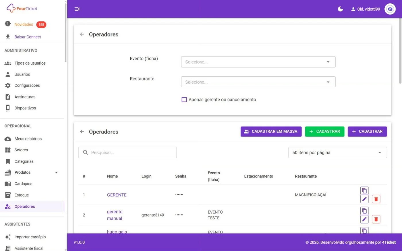Change the 50 itens por página selector
Image resolution: width=402 pixels, height=251 pixels.
pyautogui.click(x=337, y=152)
